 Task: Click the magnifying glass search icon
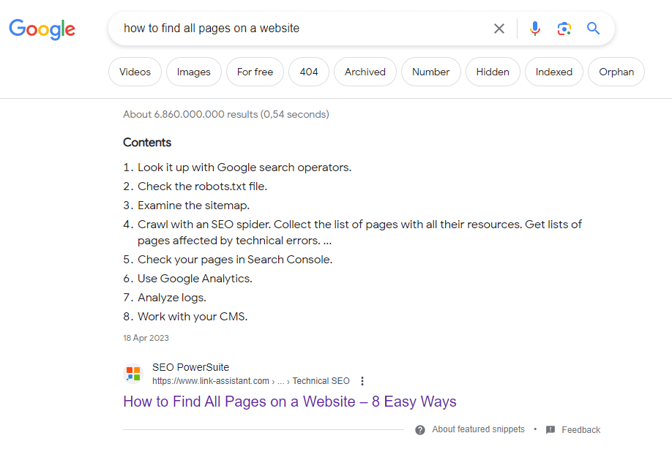click(593, 29)
